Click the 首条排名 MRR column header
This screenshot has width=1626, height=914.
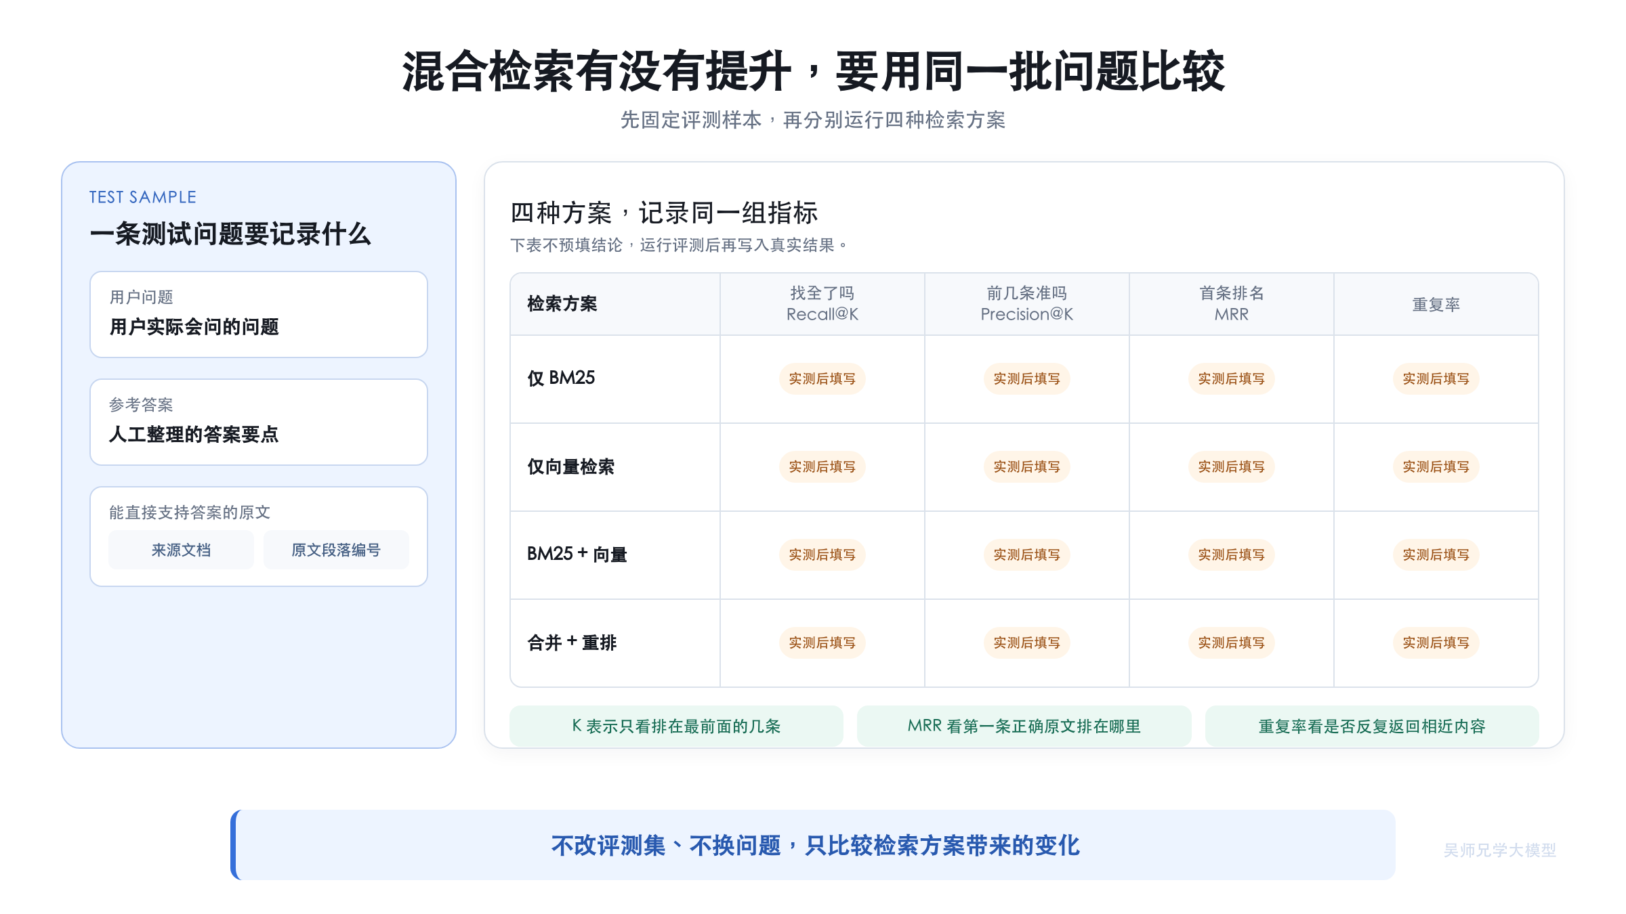(x=1231, y=304)
